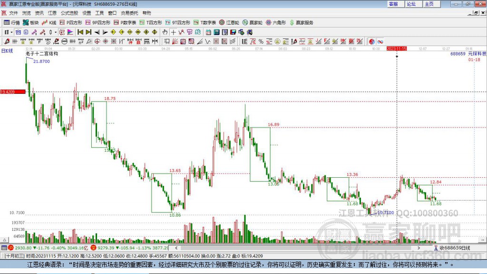The image size is (487, 274).
Task: Open the 窗口 menu
Action: (x=112, y=13)
